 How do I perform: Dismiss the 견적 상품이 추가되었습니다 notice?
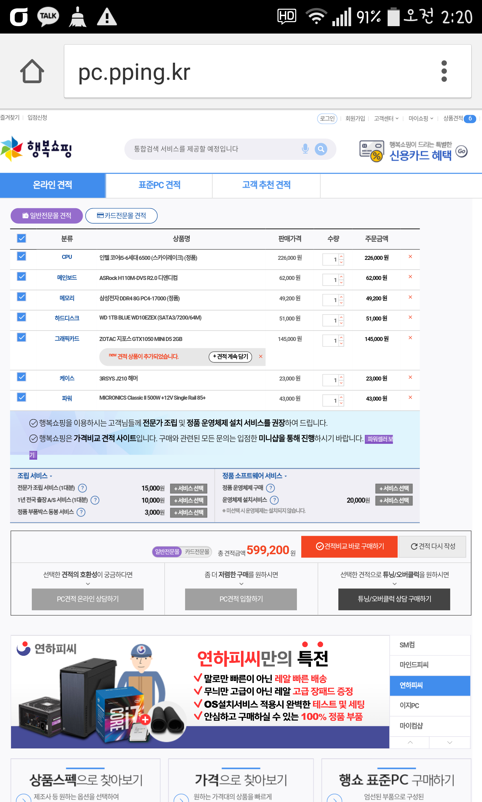pyautogui.click(x=260, y=356)
